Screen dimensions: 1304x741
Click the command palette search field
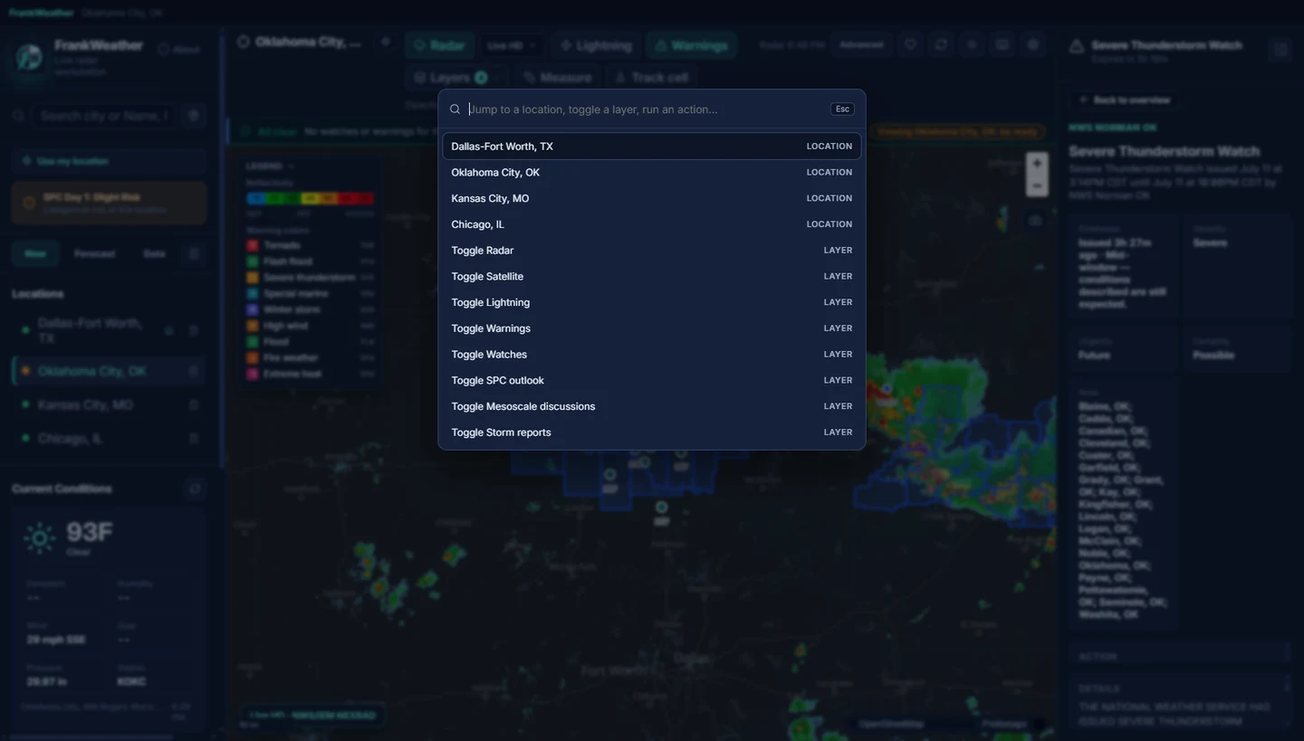(645, 109)
